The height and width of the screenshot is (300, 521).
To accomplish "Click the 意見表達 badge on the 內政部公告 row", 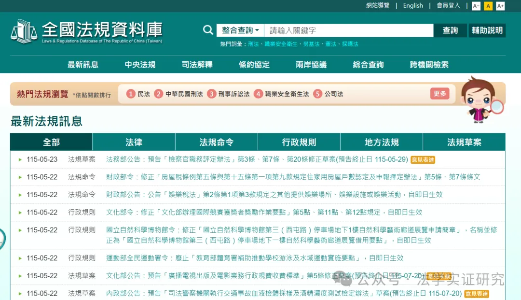I will coord(477,294).
